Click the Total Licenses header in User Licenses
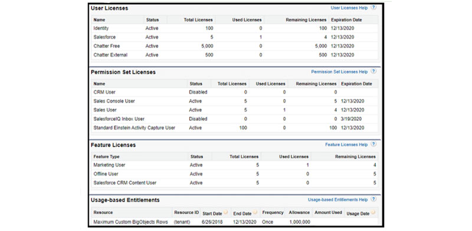472x231 pixels. (198, 20)
